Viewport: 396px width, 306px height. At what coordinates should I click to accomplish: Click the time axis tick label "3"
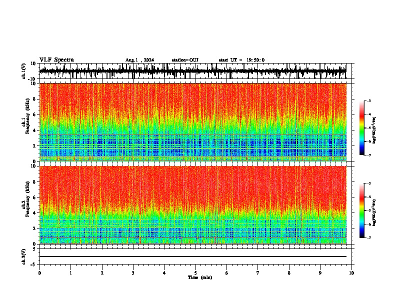pyautogui.click(x=133, y=273)
